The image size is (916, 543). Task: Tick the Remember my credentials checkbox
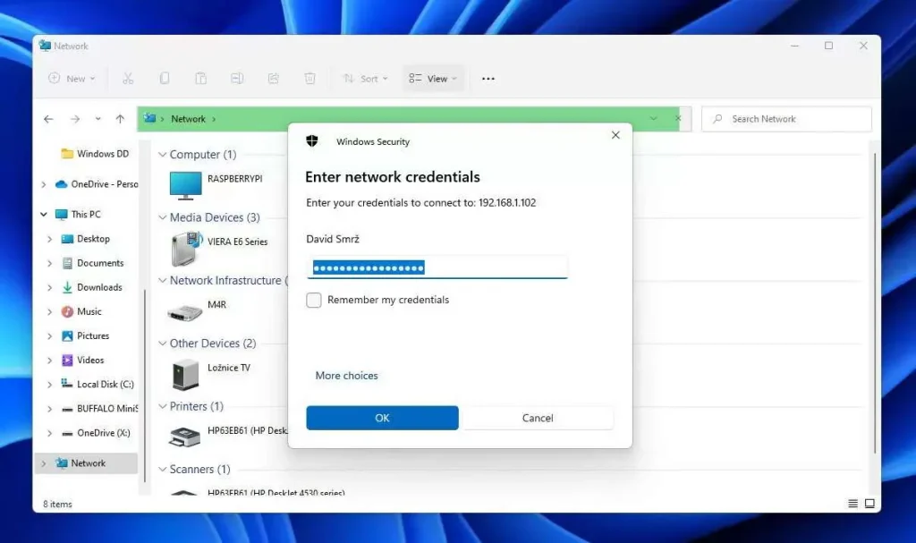point(314,300)
